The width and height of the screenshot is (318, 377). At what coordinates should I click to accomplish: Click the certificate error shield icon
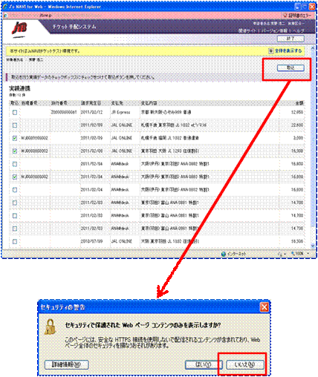click(x=285, y=16)
